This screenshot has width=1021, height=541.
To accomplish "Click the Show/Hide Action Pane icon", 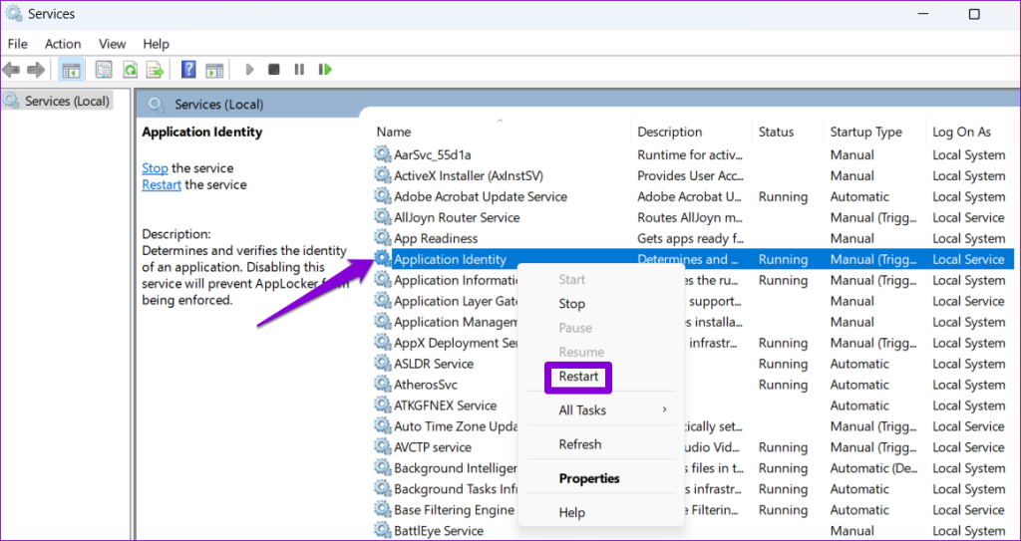I will [x=213, y=70].
